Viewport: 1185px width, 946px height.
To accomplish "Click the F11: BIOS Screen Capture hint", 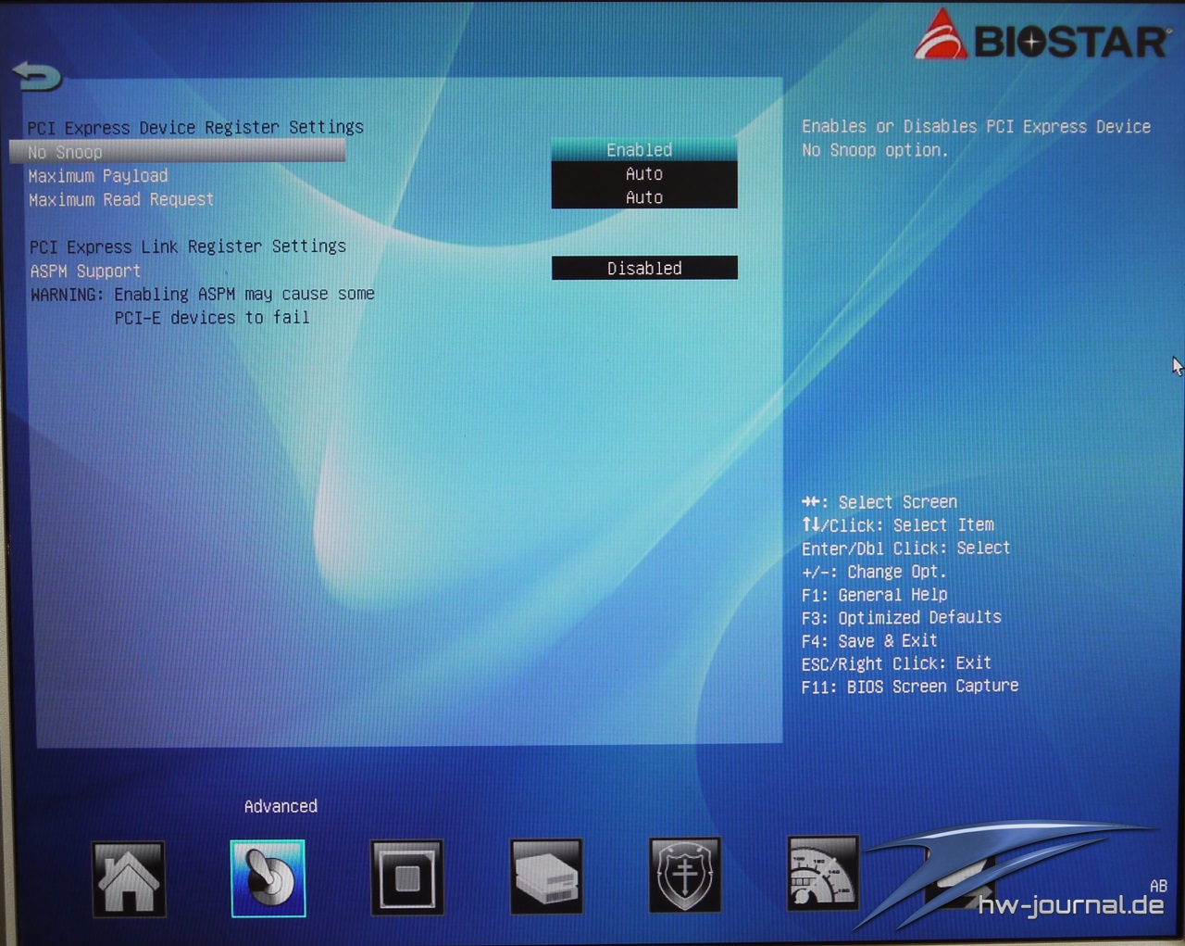I will tap(910, 686).
